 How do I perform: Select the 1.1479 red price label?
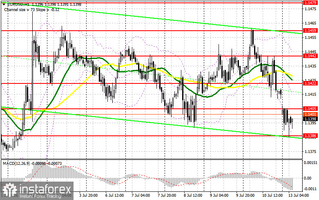point(310,2)
